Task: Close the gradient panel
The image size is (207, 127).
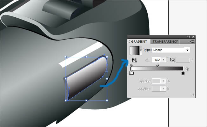Action: pos(193,37)
